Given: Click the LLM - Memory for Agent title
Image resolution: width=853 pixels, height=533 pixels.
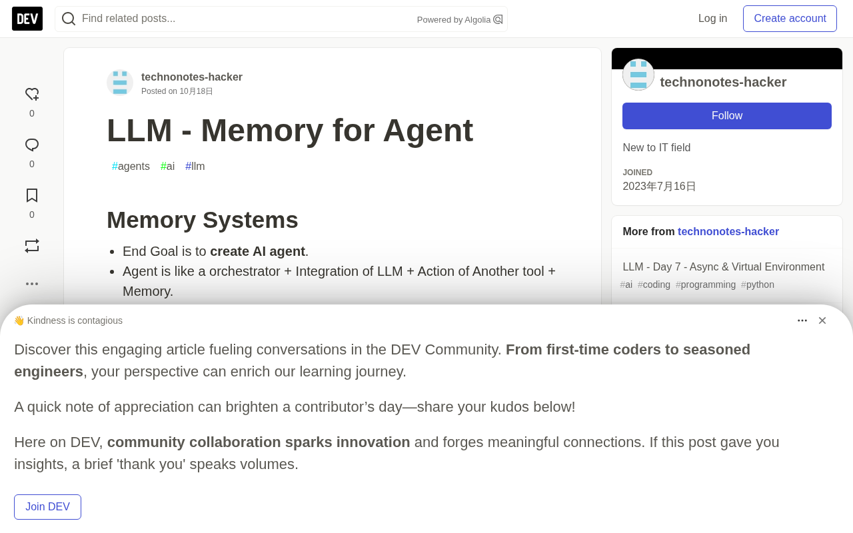Looking at the screenshot, I should (x=290, y=131).
